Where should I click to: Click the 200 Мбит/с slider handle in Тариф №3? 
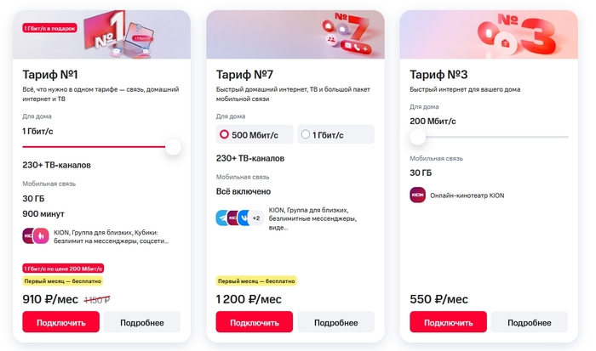417,136
